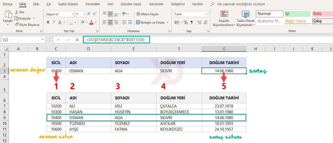This screenshot has height=143, width=333.
Task: Expand font color dropdown arrow
Action: (x=96, y=22)
